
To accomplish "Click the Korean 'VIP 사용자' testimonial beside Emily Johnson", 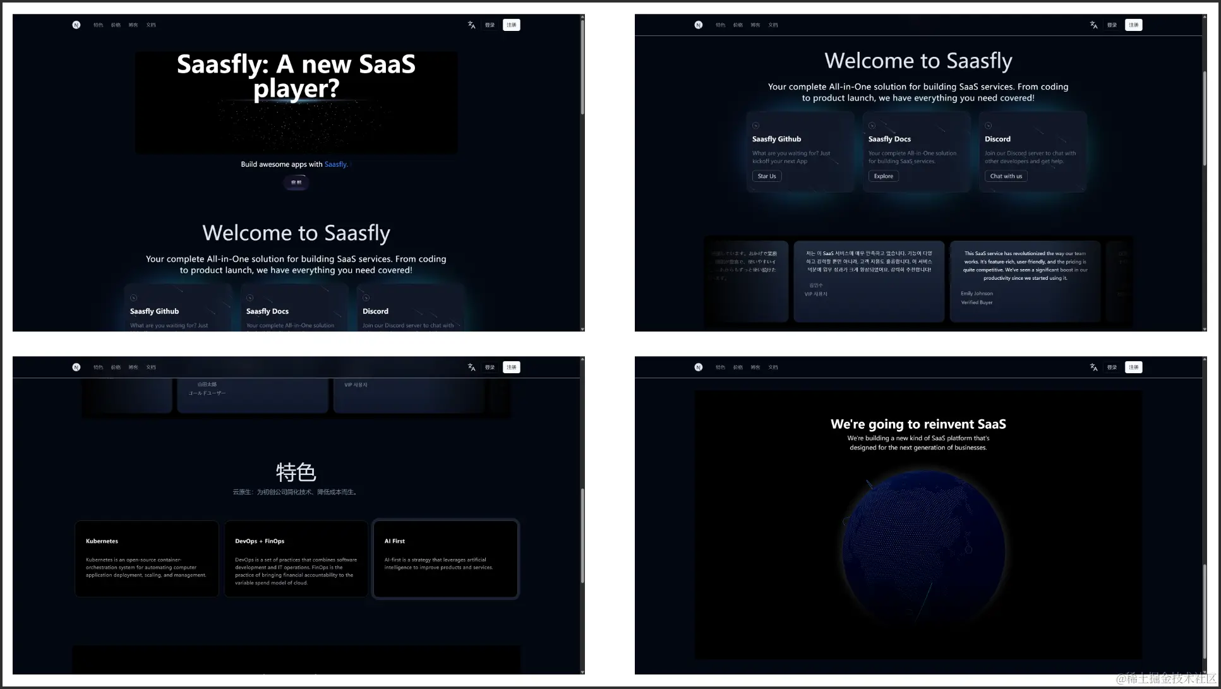I will 869,281.
